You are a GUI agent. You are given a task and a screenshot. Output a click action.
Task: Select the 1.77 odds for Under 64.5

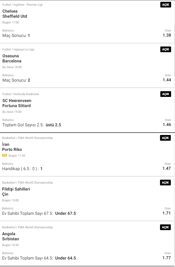167,258
